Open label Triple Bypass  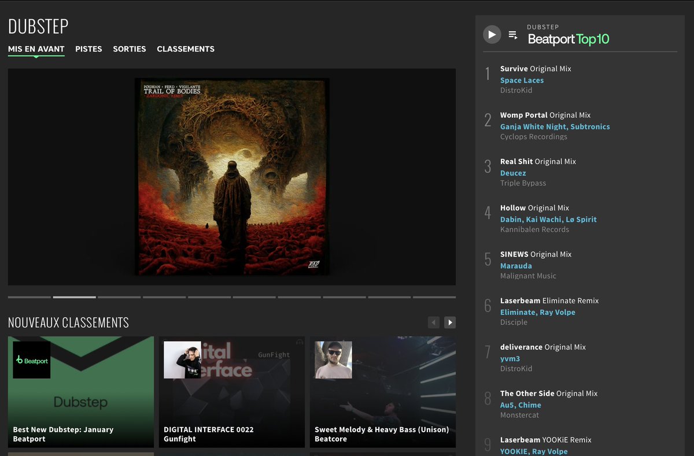coord(523,183)
